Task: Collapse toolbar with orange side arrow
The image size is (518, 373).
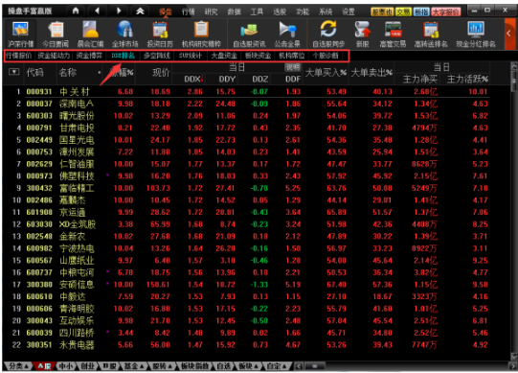Action: point(509,34)
